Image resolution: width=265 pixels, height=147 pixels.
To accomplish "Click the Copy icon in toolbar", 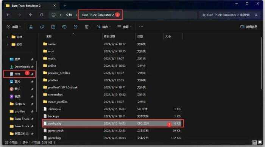I will tap(42, 27).
